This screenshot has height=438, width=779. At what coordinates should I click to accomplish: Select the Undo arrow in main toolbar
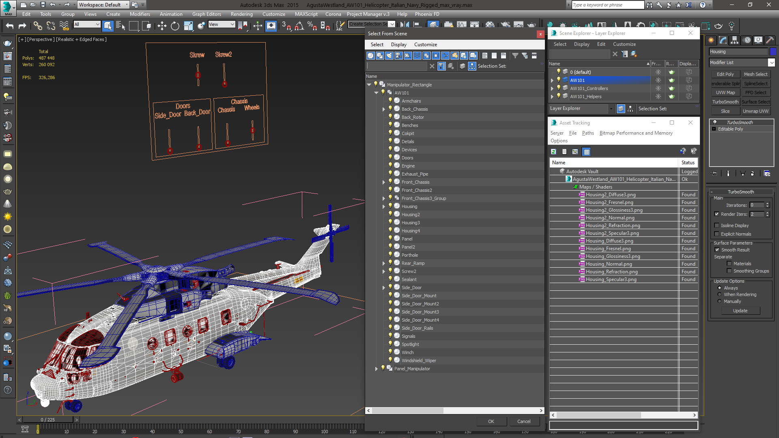pyautogui.click(x=9, y=26)
